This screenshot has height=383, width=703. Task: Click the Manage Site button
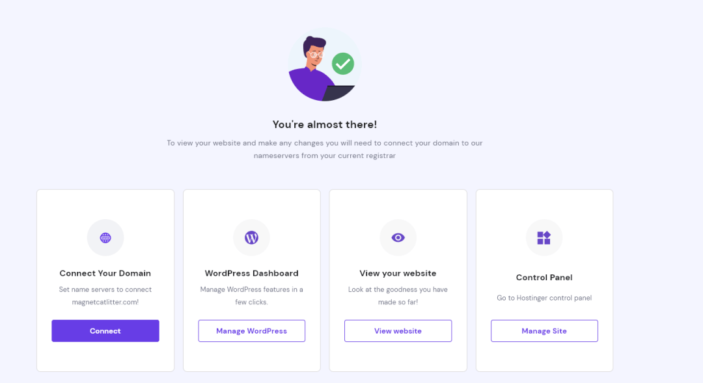[x=544, y=331]
